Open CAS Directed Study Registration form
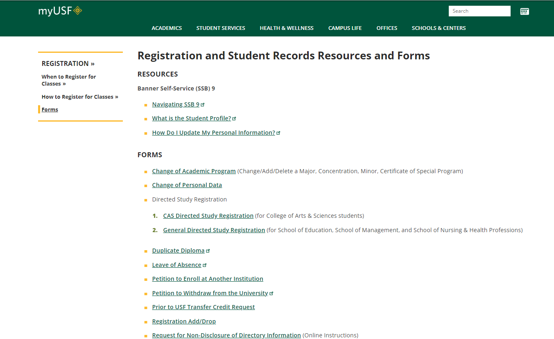This screenshot has width=554, height=339. coord(208,216)
